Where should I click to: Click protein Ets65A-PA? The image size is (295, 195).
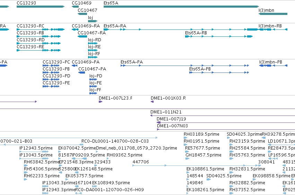(131, 62)
